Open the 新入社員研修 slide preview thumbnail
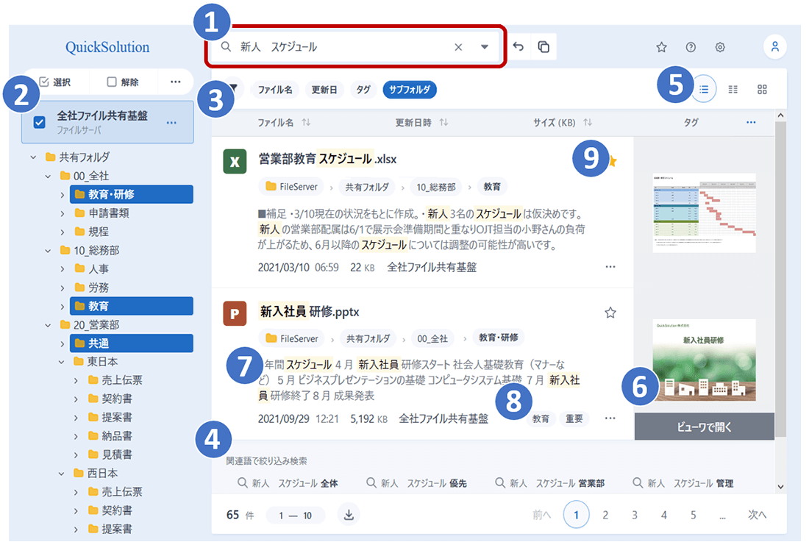Image resolution: width=809 pixels, height=542 pixels. [705, 360]
